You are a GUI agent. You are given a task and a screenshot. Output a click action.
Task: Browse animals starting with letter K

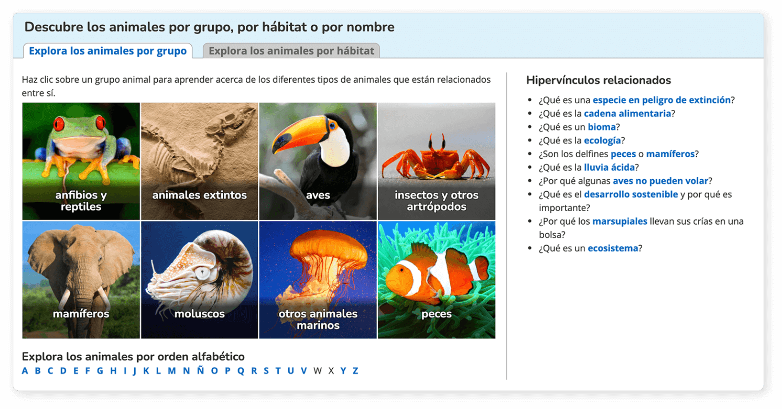[x=146, y=371]
